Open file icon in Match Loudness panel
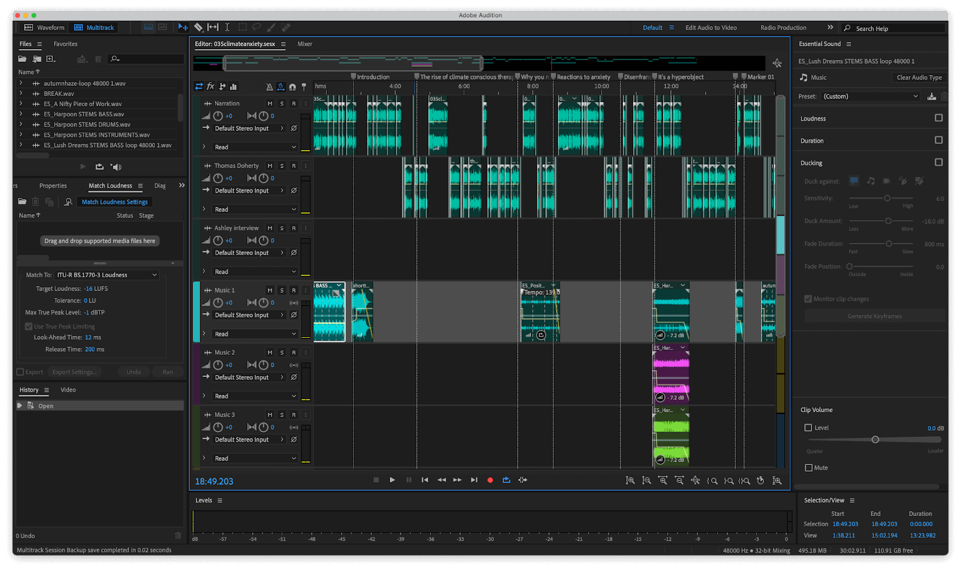Screen dimensions: 961x570 [22, 202]
